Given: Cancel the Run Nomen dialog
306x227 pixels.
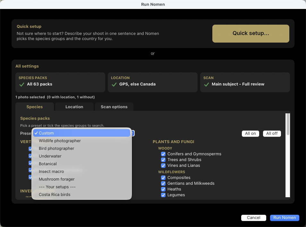Looking at the screenshot, I should click(253, 218).
